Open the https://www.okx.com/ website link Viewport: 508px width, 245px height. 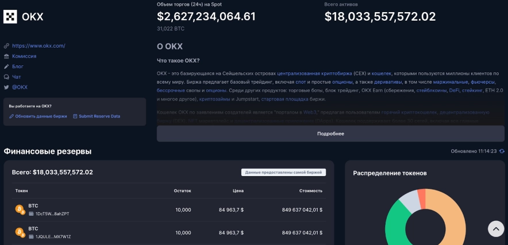[x=38, y=45]
